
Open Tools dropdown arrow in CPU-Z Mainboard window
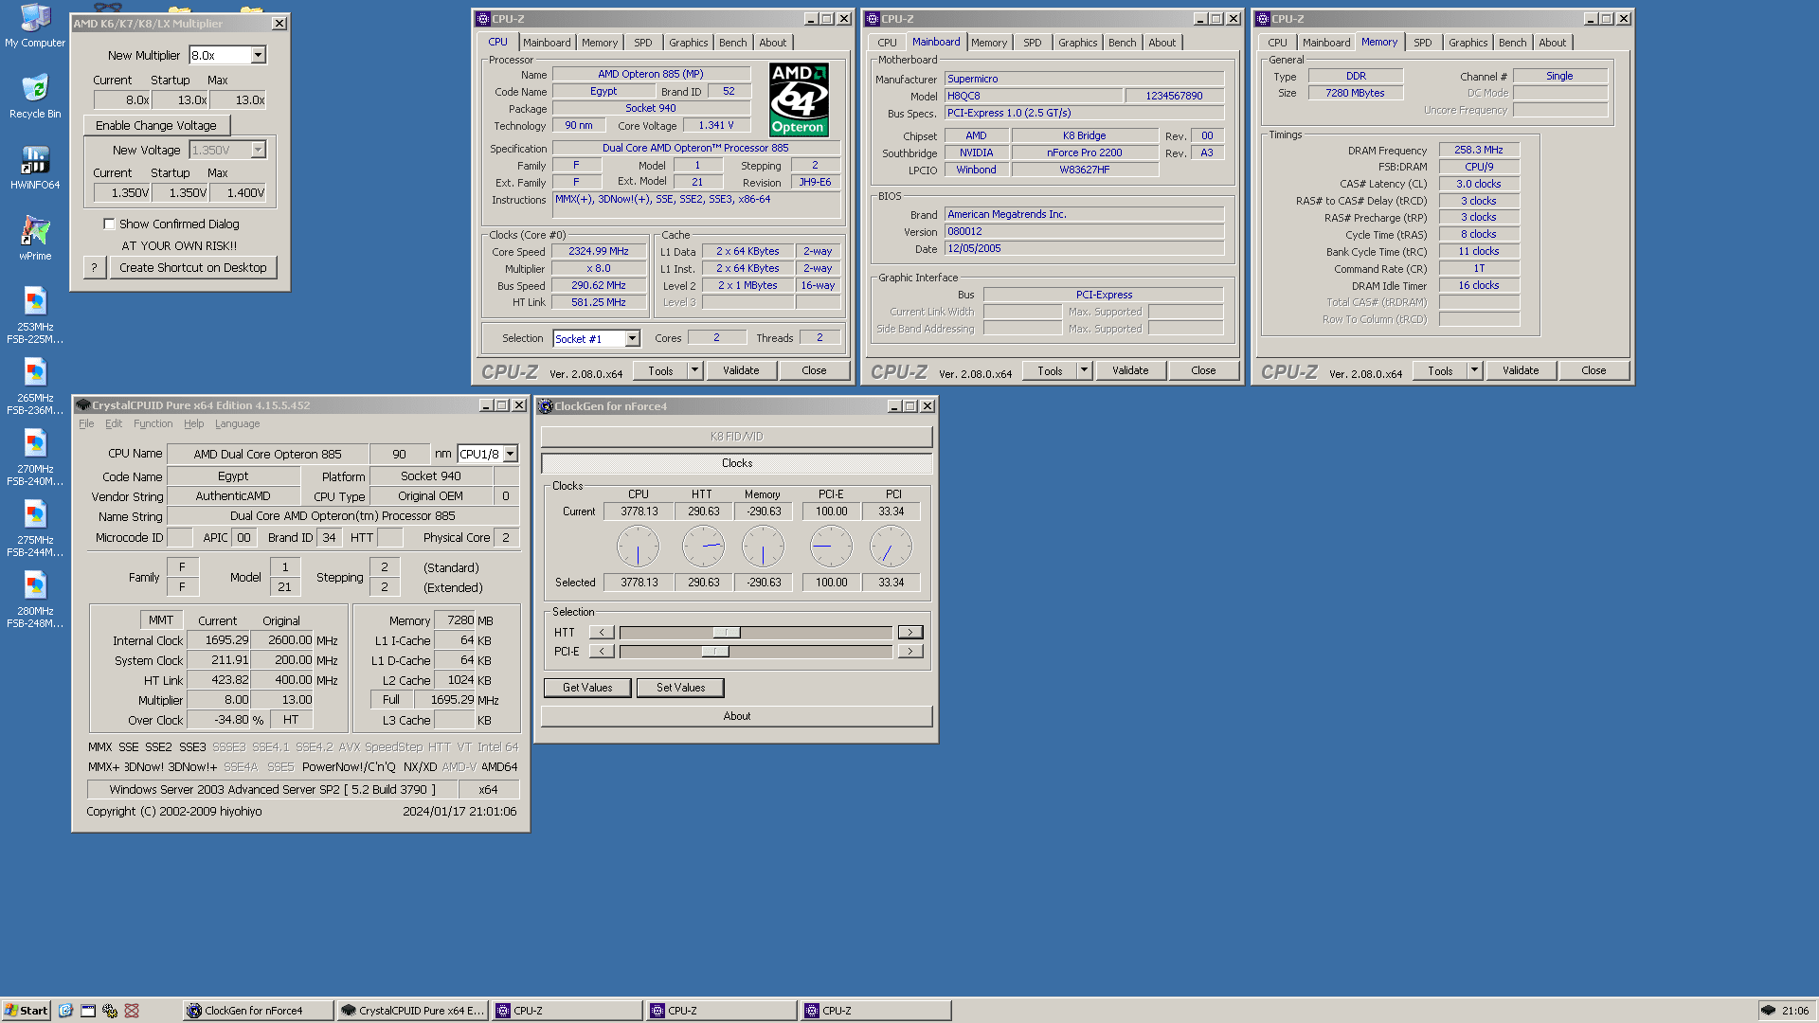1084,370
